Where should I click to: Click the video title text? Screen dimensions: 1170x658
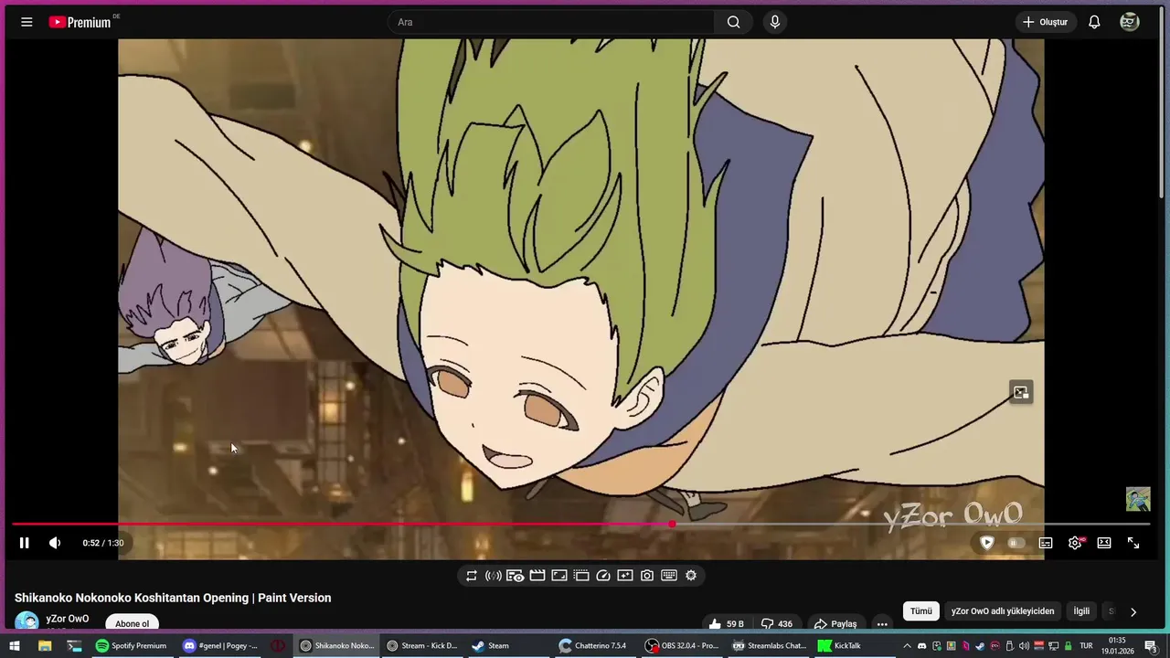coord(173,598)
